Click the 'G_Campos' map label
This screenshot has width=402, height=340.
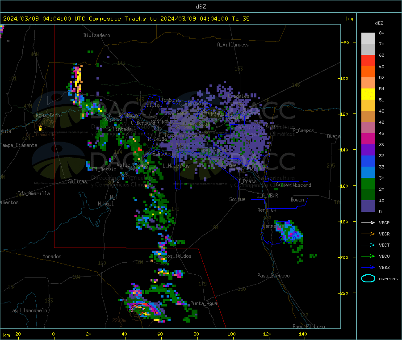pyautogui.click(x=303, y=130)
